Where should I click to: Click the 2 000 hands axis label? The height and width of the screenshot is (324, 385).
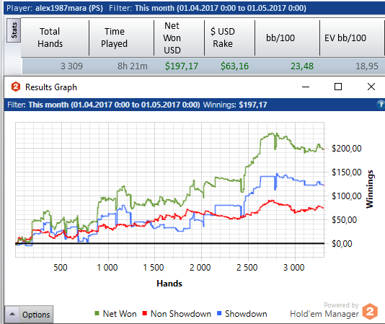point(200,268)
